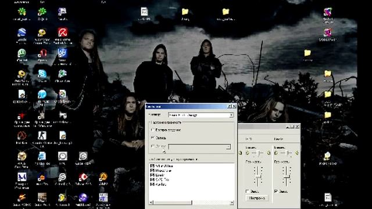
Task: Open the green uTorrent desktop icon
Action: (x=22, y=53)
